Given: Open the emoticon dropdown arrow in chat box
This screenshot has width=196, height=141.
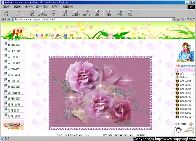Looking at the screenshot, I should click(194, 124).
